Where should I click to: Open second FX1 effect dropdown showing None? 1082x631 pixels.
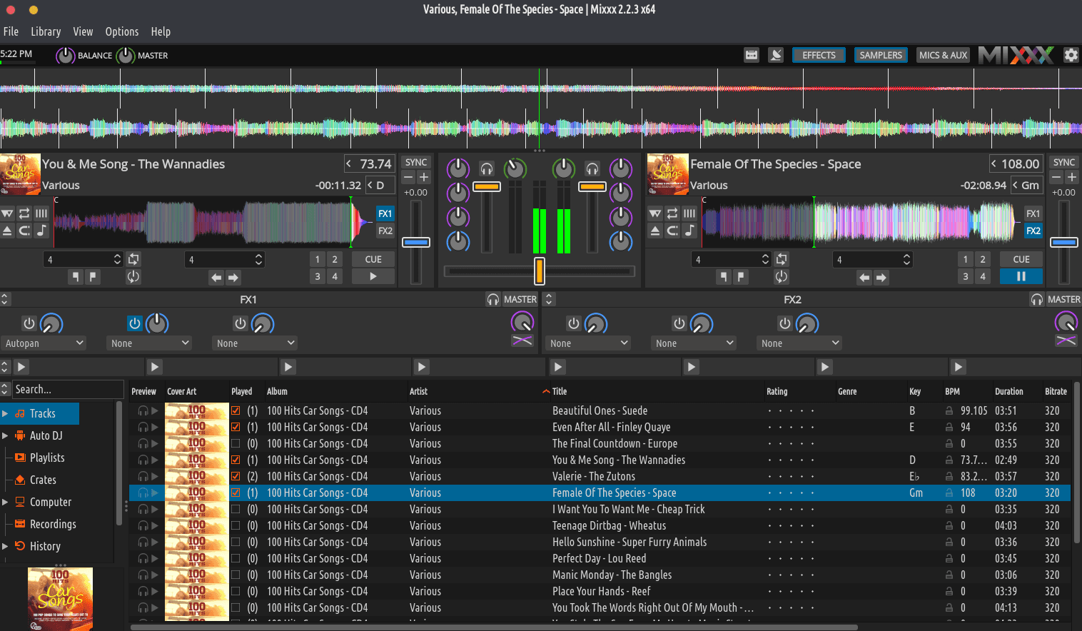[148, 343]
